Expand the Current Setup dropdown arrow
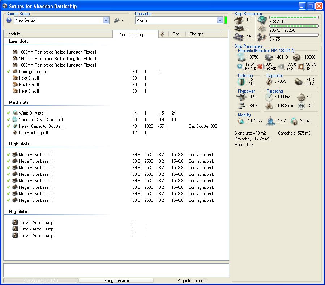Image resolution: width=325 pixels, height=285 pixels. [x=106, y=20]
